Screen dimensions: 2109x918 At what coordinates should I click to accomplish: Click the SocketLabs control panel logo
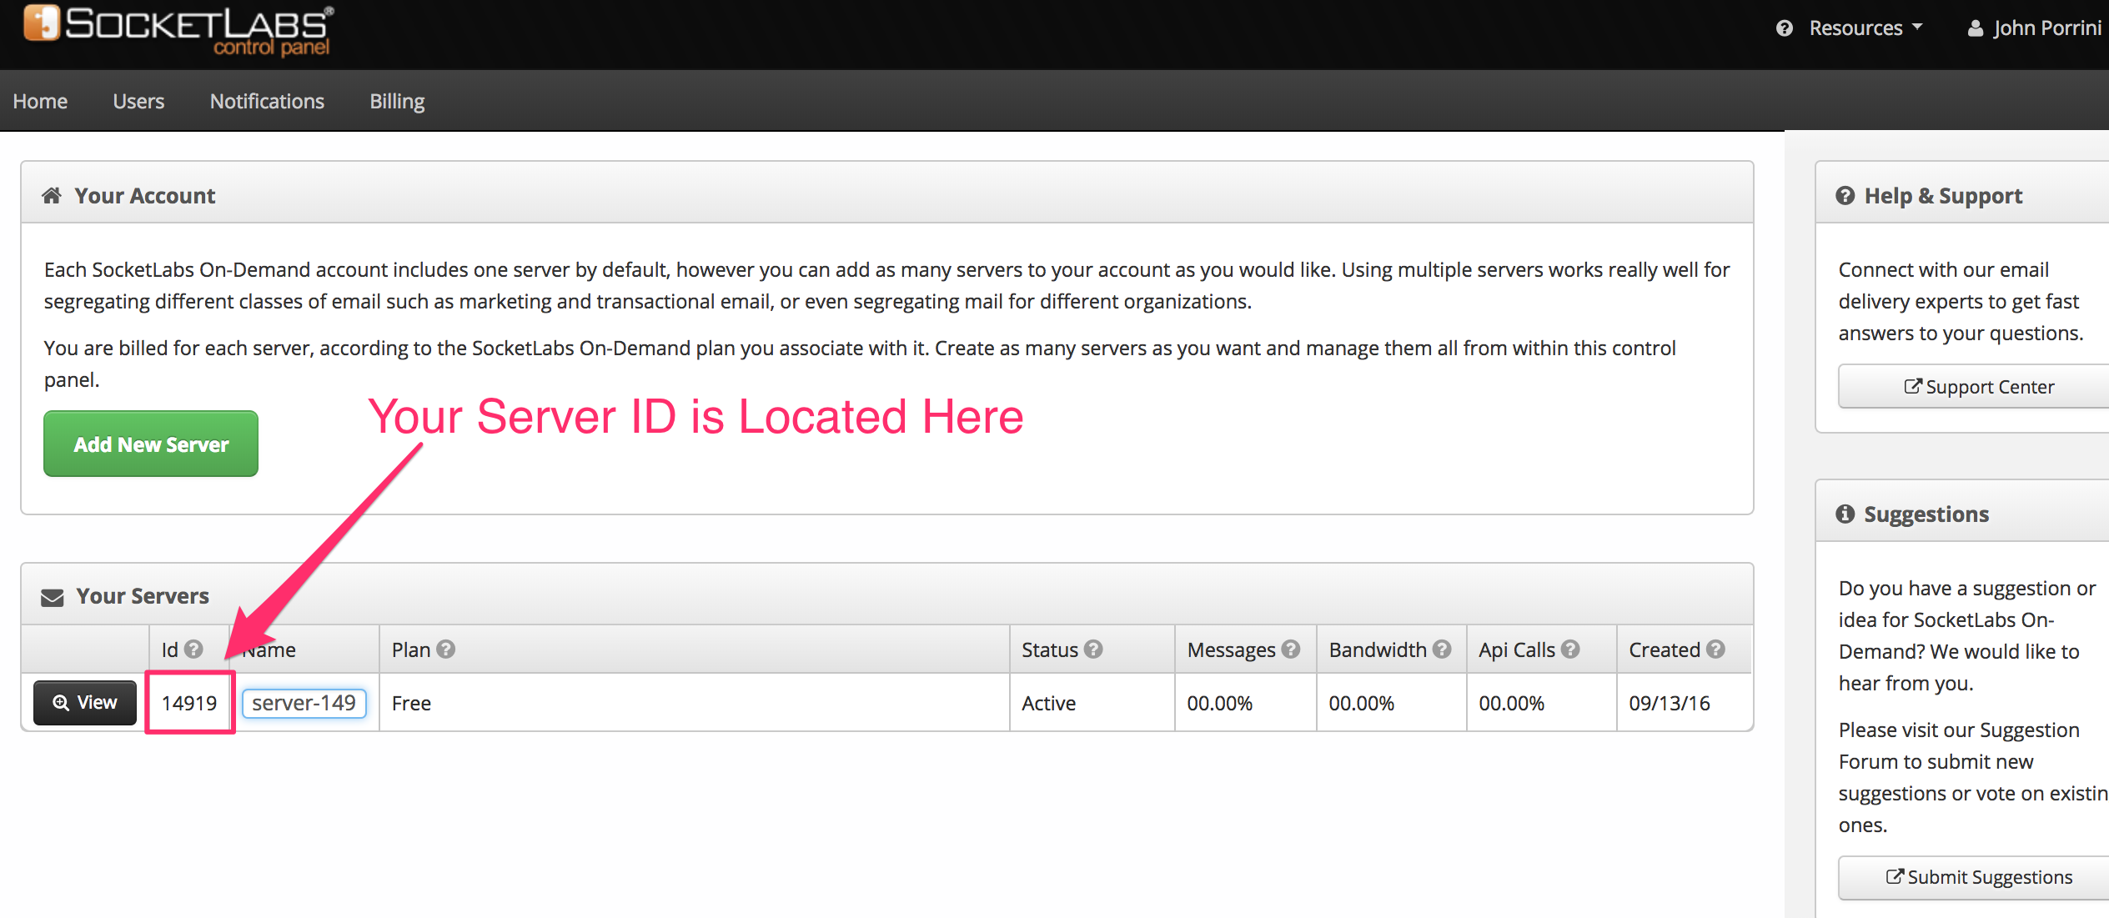click(178, 31)
